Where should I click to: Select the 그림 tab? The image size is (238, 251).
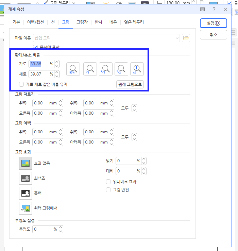(x=66, y=22)
